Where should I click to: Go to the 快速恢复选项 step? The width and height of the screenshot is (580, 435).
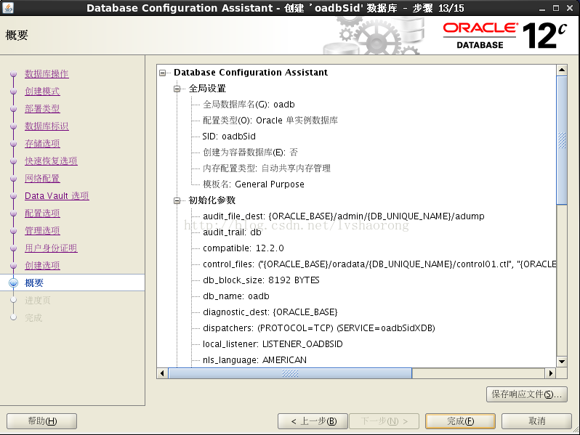coord(51,160)
